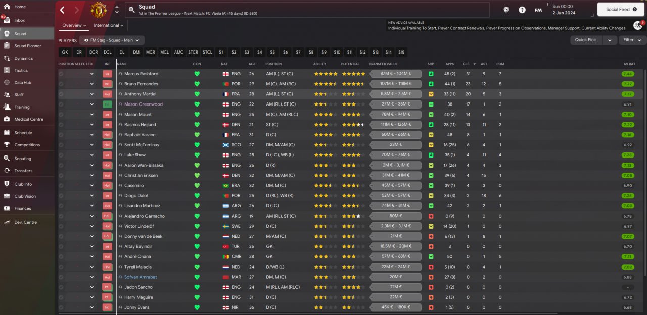The height and width of the screenshot is (315, 647).
Task: Click the vertical scrollbar of player list
Action: coord(645,172)
